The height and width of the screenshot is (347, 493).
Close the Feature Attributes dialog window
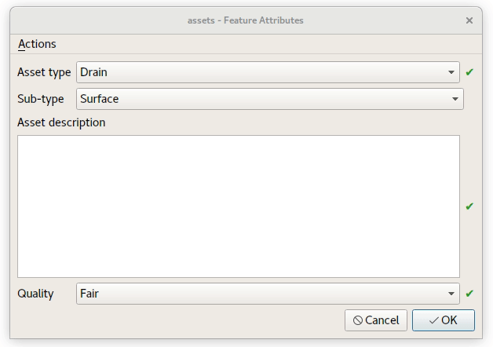pos(469,20)
